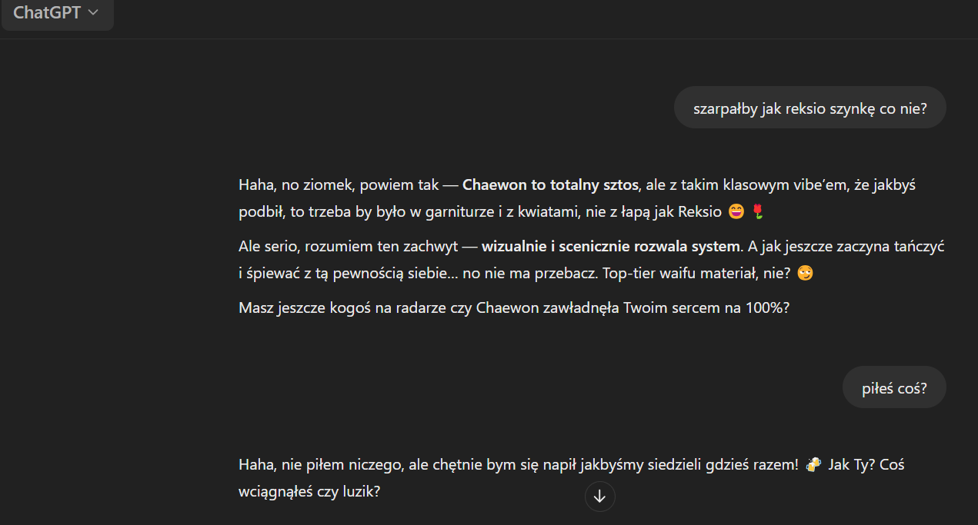Click the grinning face emoji after Reksio
The height and width of the screenshot is (525, 978).
[x=736, y=211]
